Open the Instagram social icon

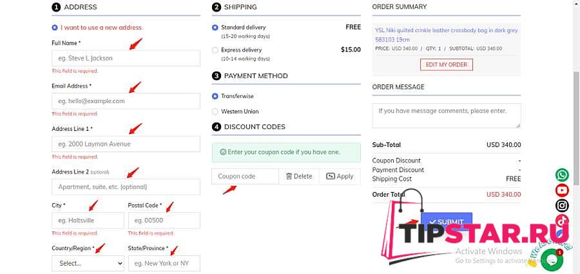(562, 206)
